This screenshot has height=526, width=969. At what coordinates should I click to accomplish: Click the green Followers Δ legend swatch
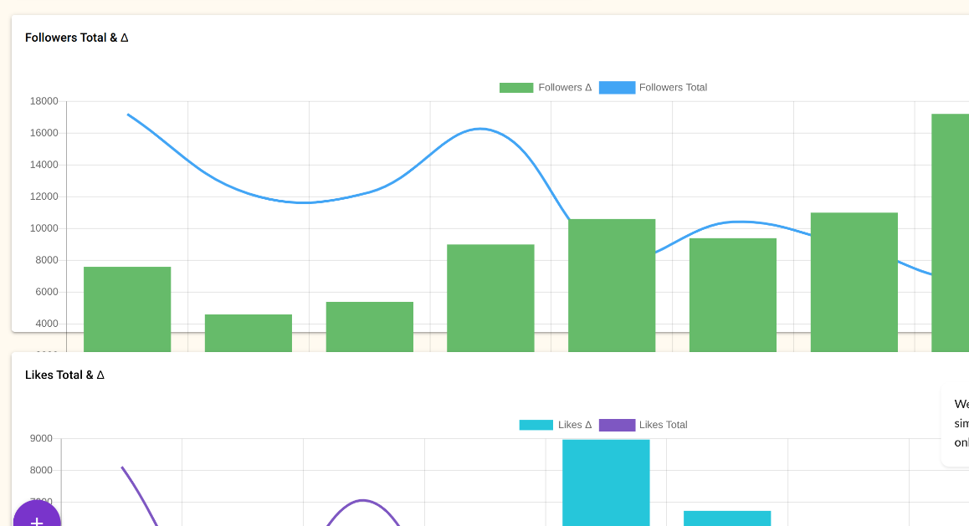tap(516, 88)
